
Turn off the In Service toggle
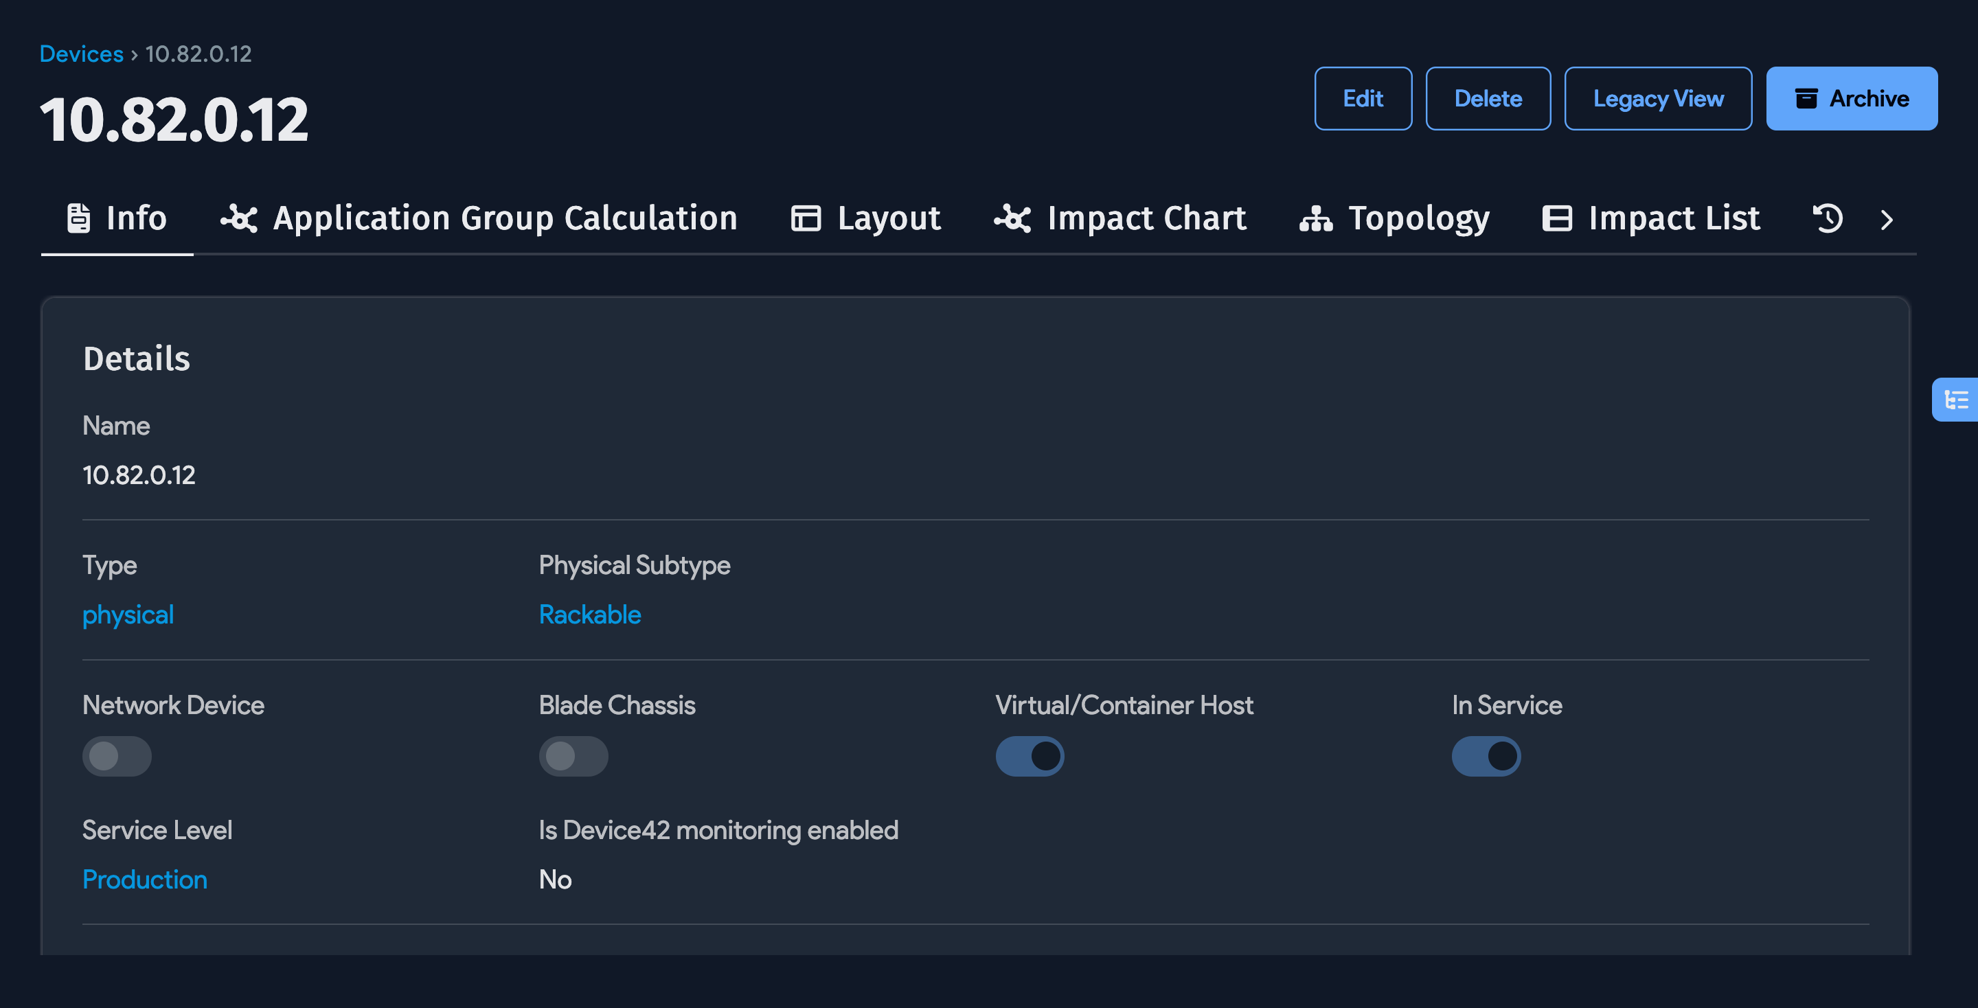[1485, 756]
